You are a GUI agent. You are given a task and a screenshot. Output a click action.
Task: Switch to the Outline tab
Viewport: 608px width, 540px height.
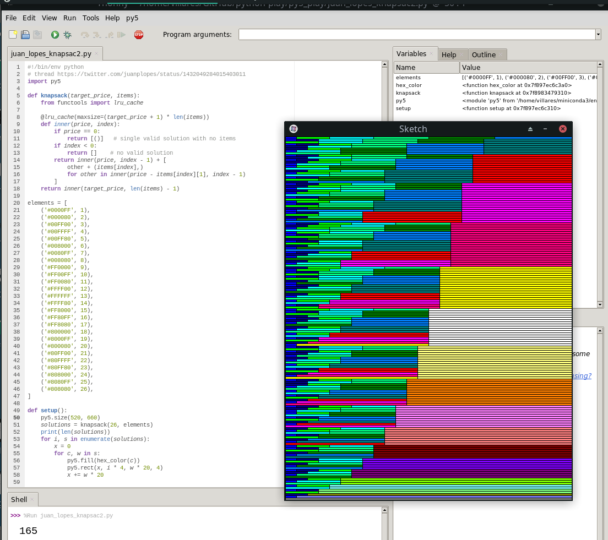pyautogui.click(x=484, y=54)
